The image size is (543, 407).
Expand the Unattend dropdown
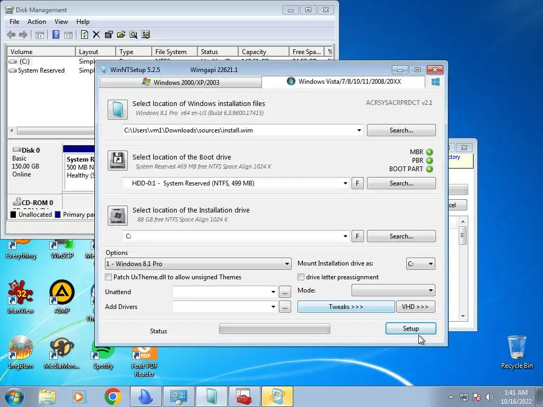click(x=273, y=292)
